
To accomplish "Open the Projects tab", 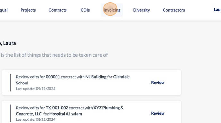I will pos(28,10).
